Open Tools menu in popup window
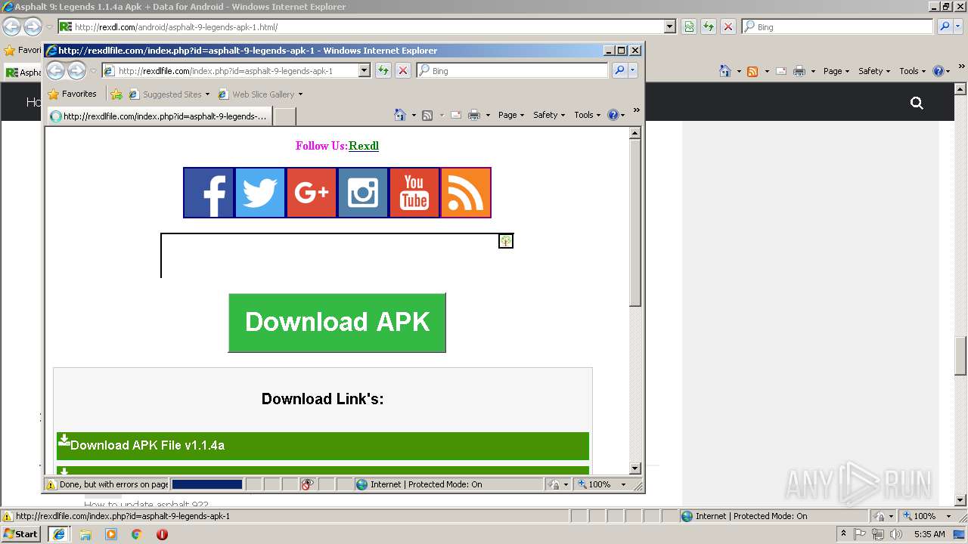 587,115
